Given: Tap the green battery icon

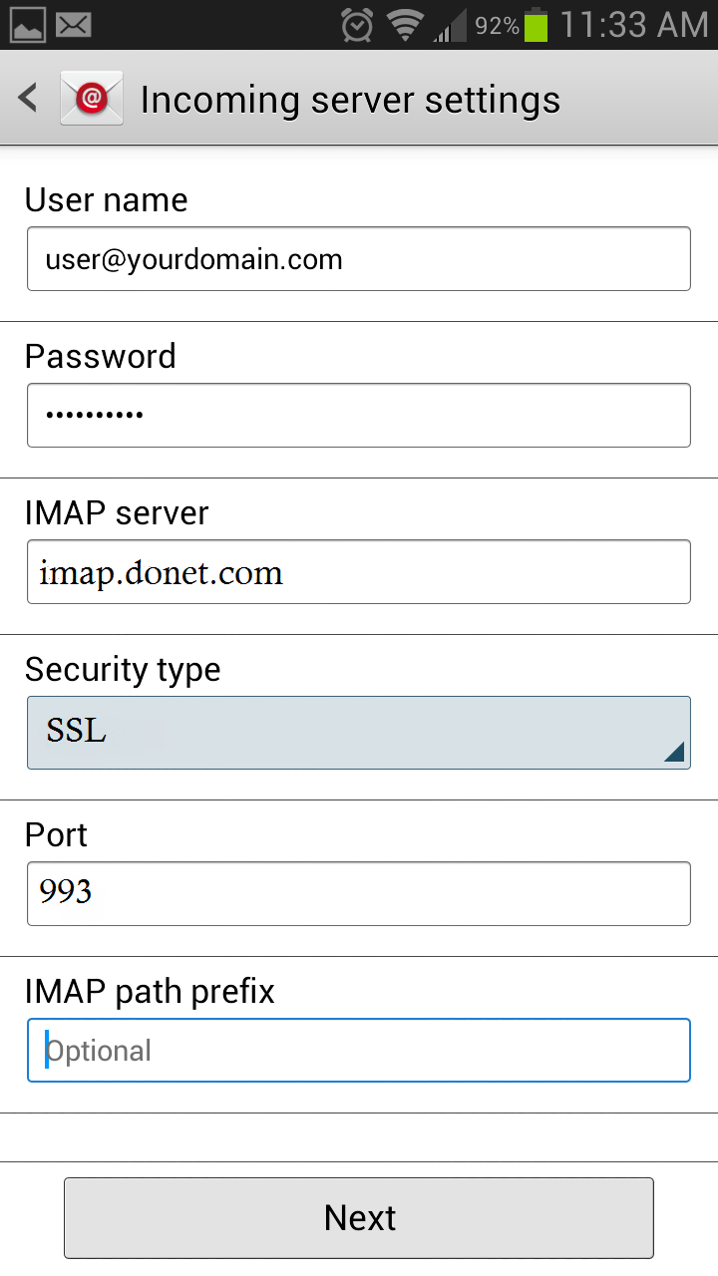Looking at the screenshot, I should (x=537, y=24).
